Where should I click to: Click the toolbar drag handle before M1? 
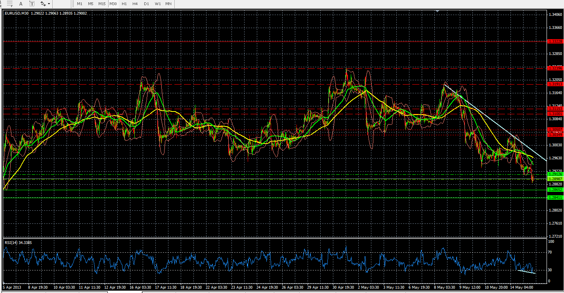73,4
